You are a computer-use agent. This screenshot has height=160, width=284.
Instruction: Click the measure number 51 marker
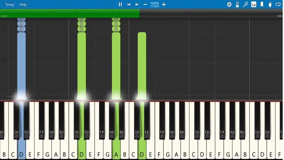(x=3, y=30)
